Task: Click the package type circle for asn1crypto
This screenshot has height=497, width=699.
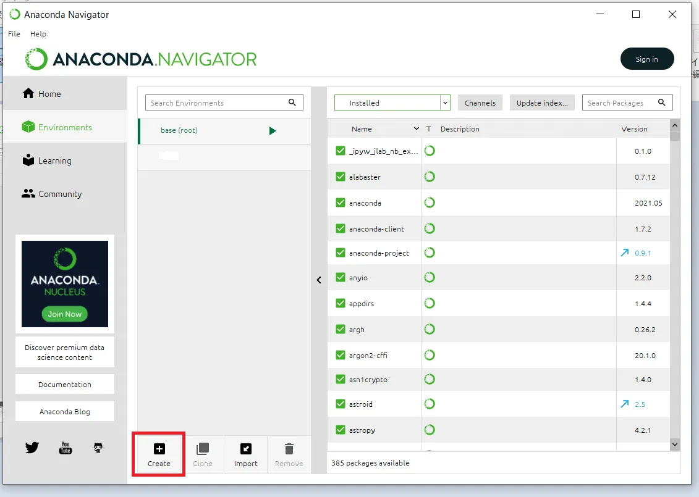Action: coord(430,380)
